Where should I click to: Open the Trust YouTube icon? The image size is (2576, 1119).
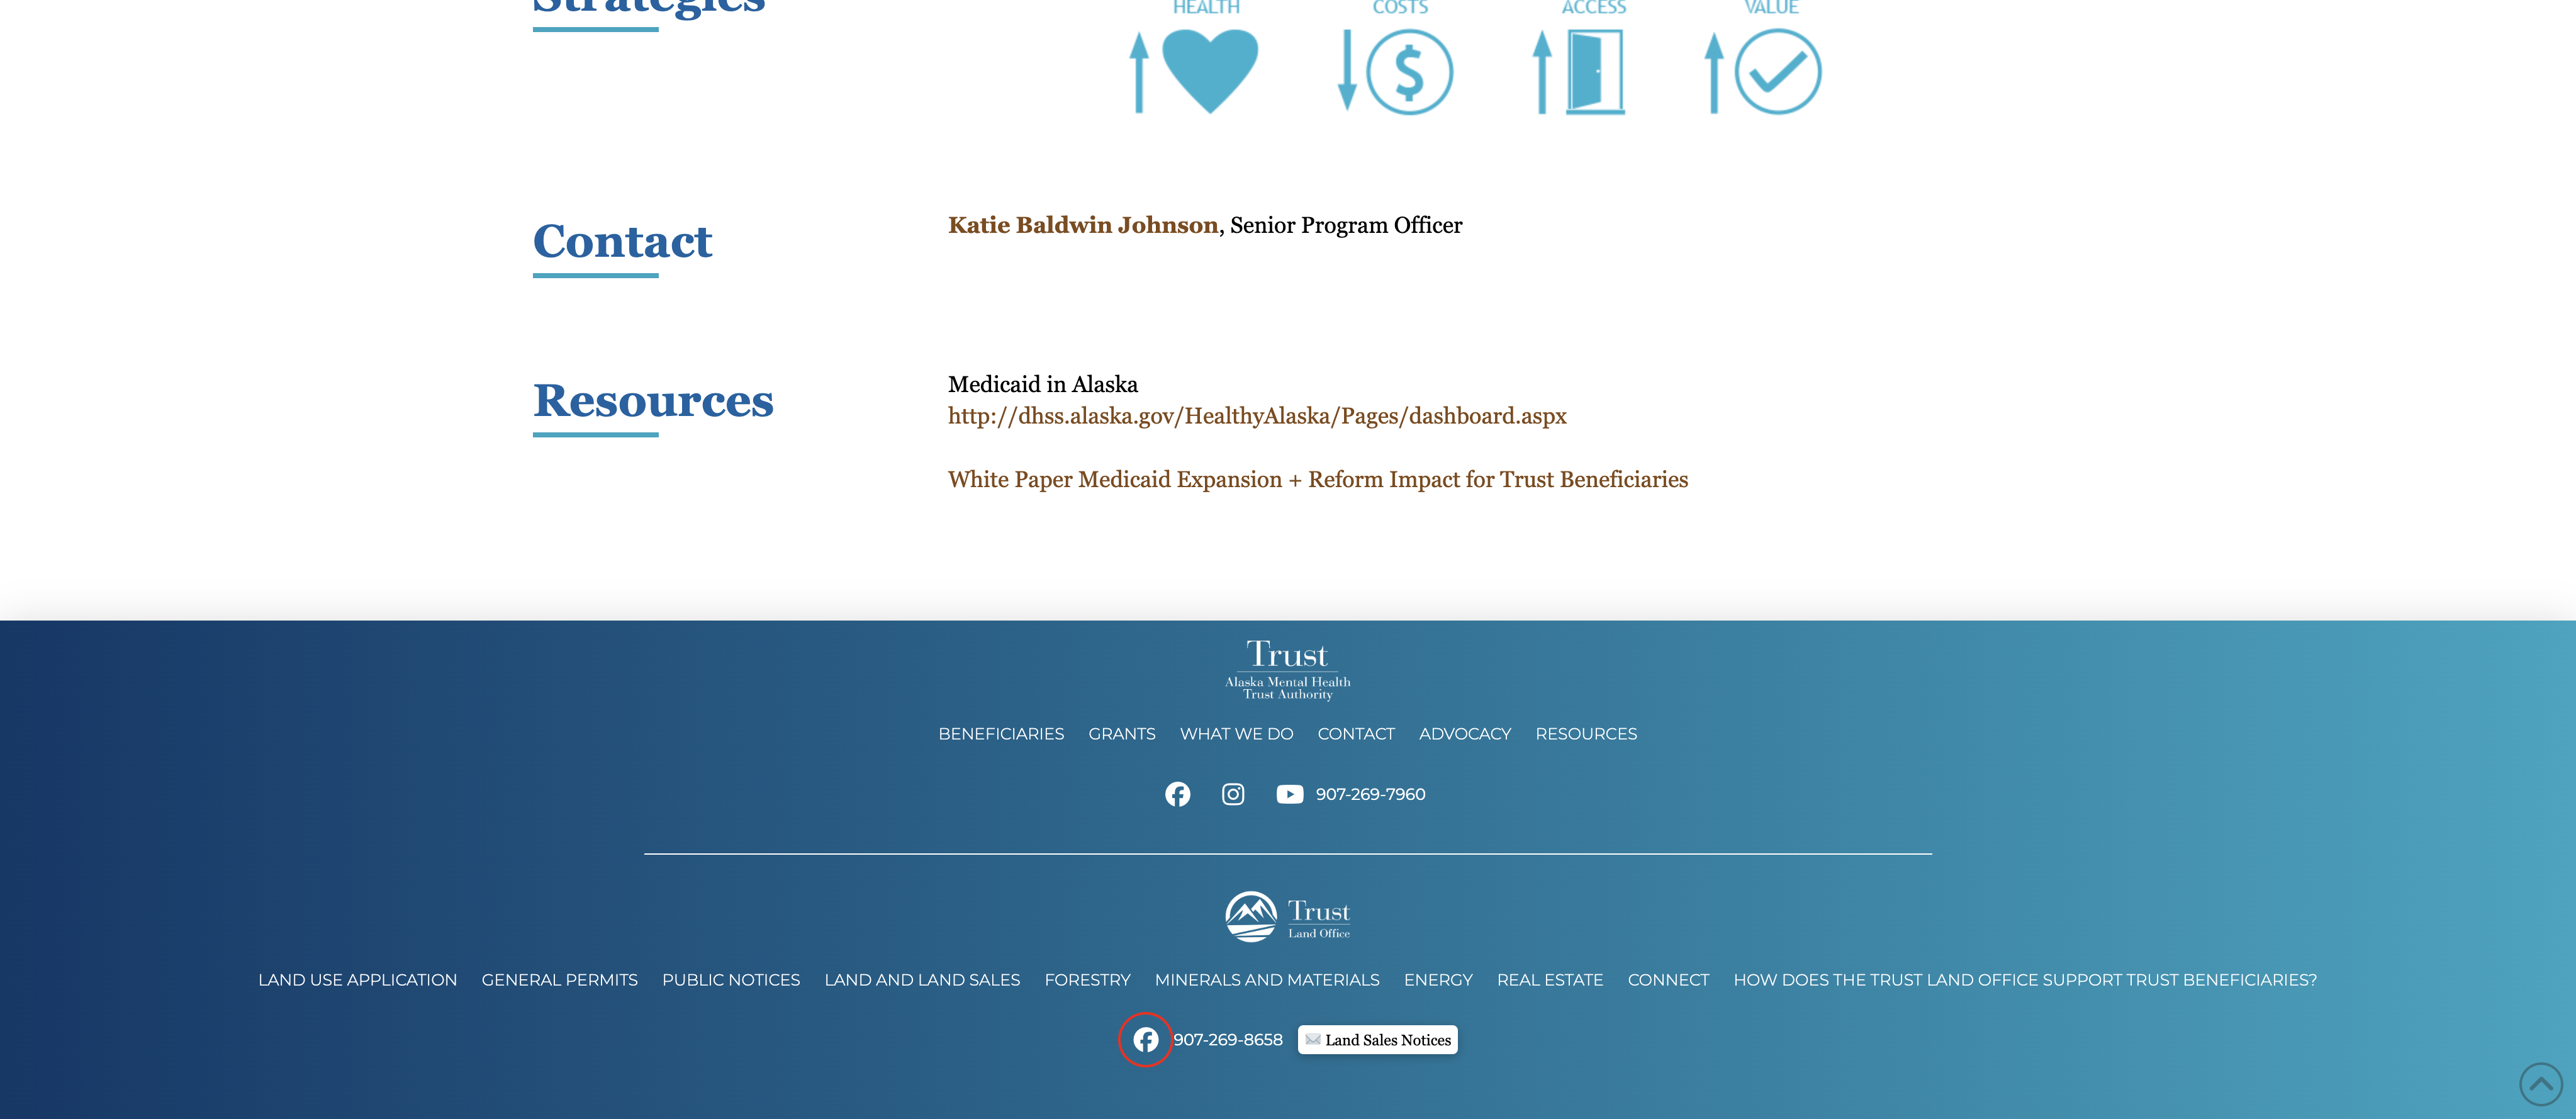pos(1289,794)
